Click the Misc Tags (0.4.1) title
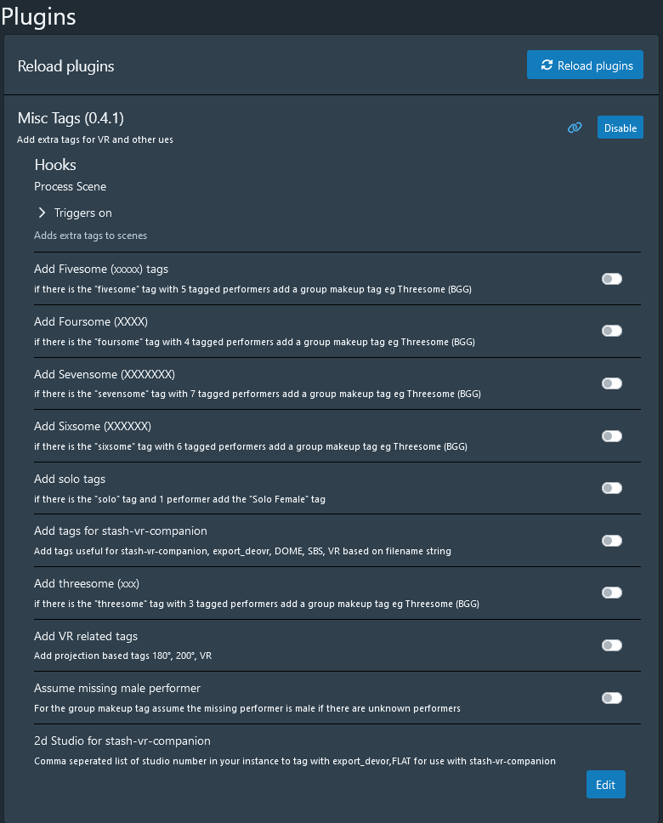The height and width of the screenshot is (823, 663). point(76,118)
